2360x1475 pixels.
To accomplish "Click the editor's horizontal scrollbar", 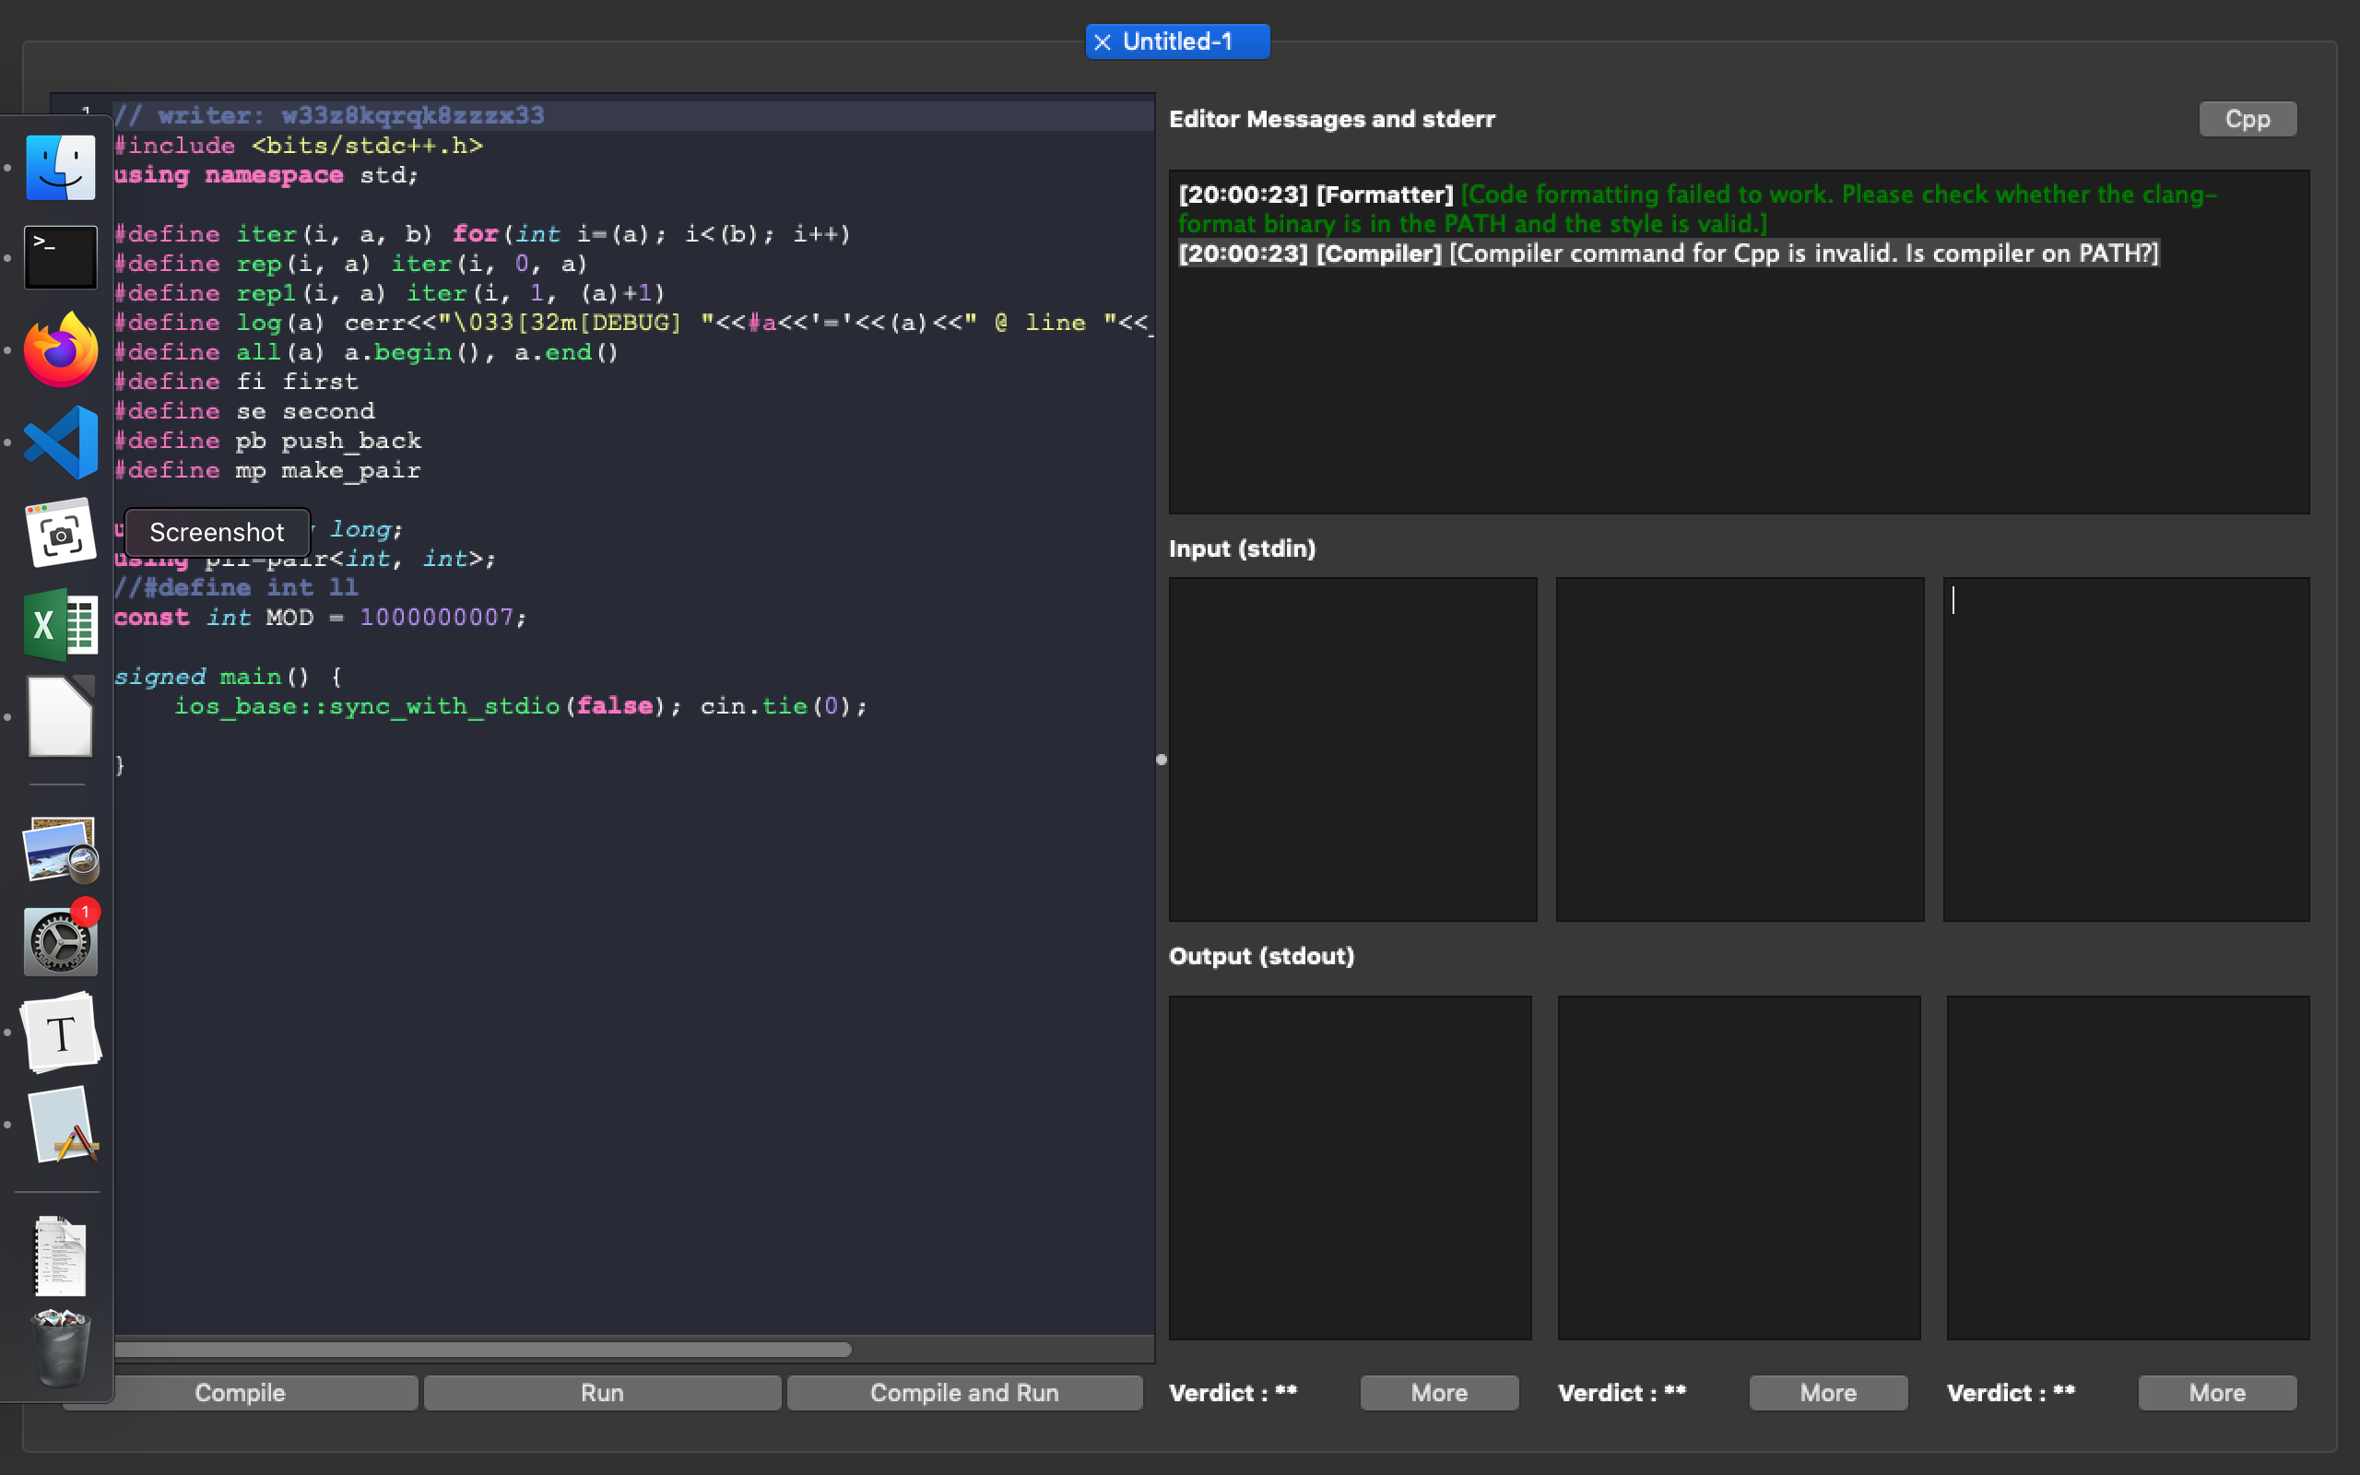I will 482,1349.
